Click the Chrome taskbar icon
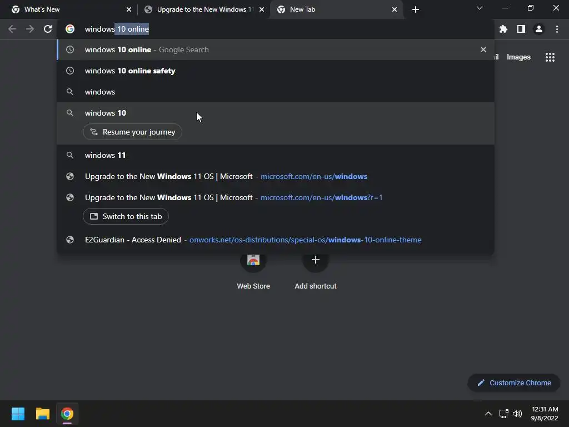The height and width of the screenshot is (427, 569). click(67, 414)
